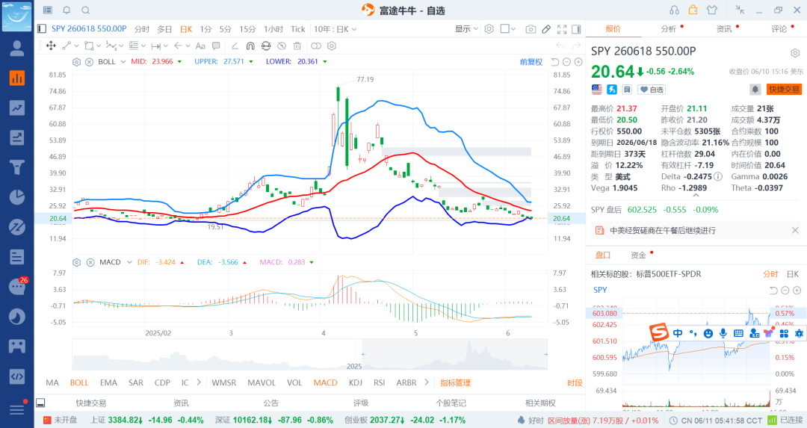Image resolution: width=807 pixels, height=428 pixels.
Task: Open the pencil edit tool in chart header
Action: 546,29
